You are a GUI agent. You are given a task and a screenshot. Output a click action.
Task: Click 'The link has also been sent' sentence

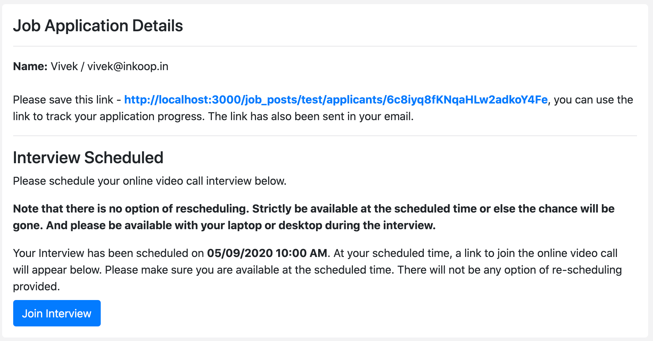pyautogui.click(x=311, y=116)
